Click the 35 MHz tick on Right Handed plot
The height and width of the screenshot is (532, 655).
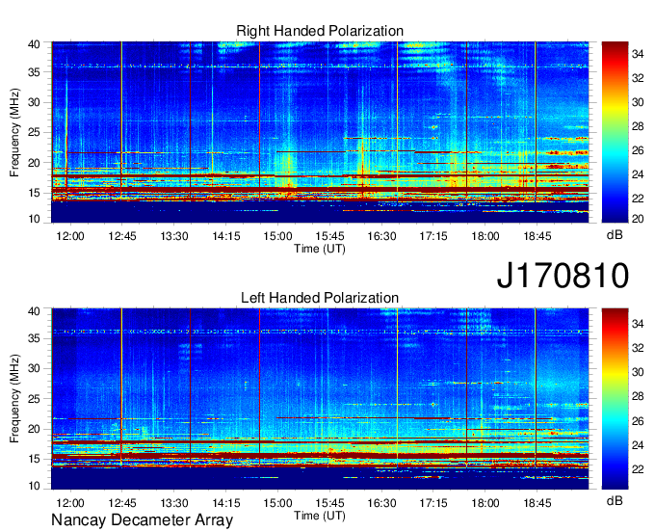point(34,72)
